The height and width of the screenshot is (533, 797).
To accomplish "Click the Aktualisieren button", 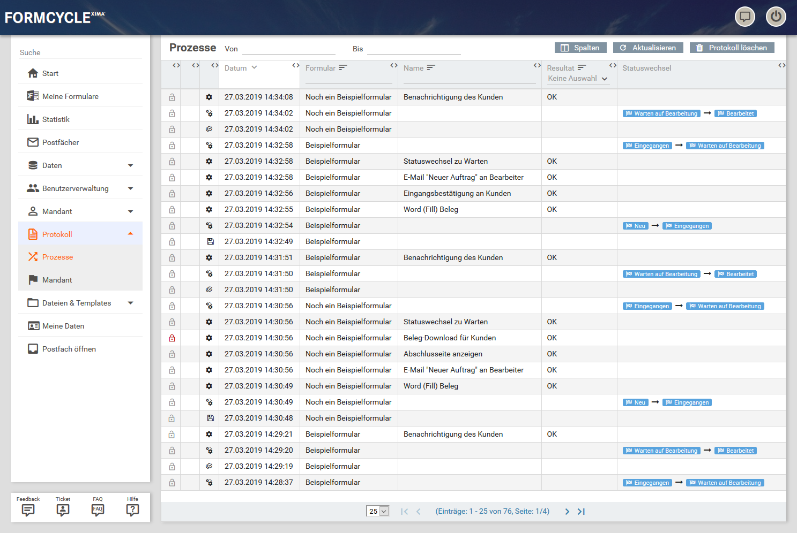I will (648, 48).
